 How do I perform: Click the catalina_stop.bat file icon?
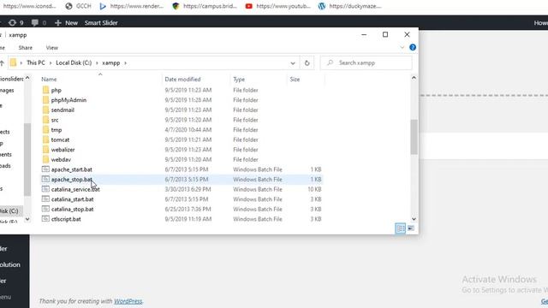click(45, 209)
